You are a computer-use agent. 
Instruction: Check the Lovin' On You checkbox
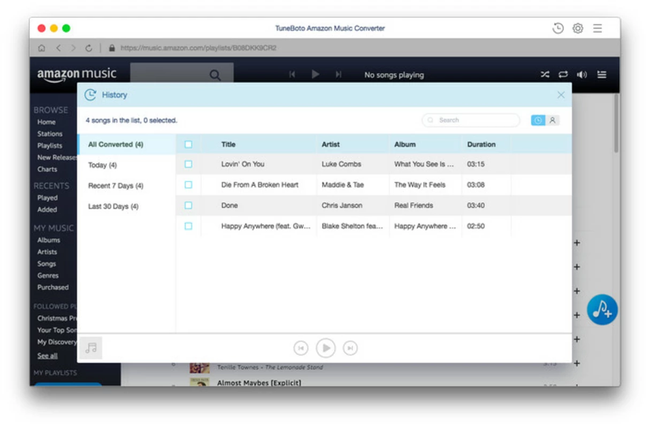188,164
